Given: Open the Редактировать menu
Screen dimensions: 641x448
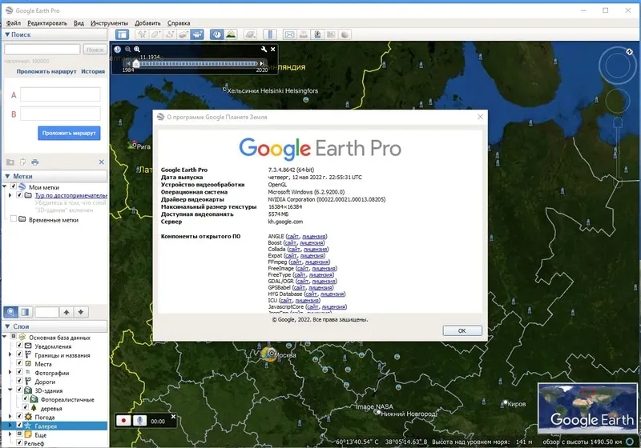Looking at the screenshot, I should [47, 23].
